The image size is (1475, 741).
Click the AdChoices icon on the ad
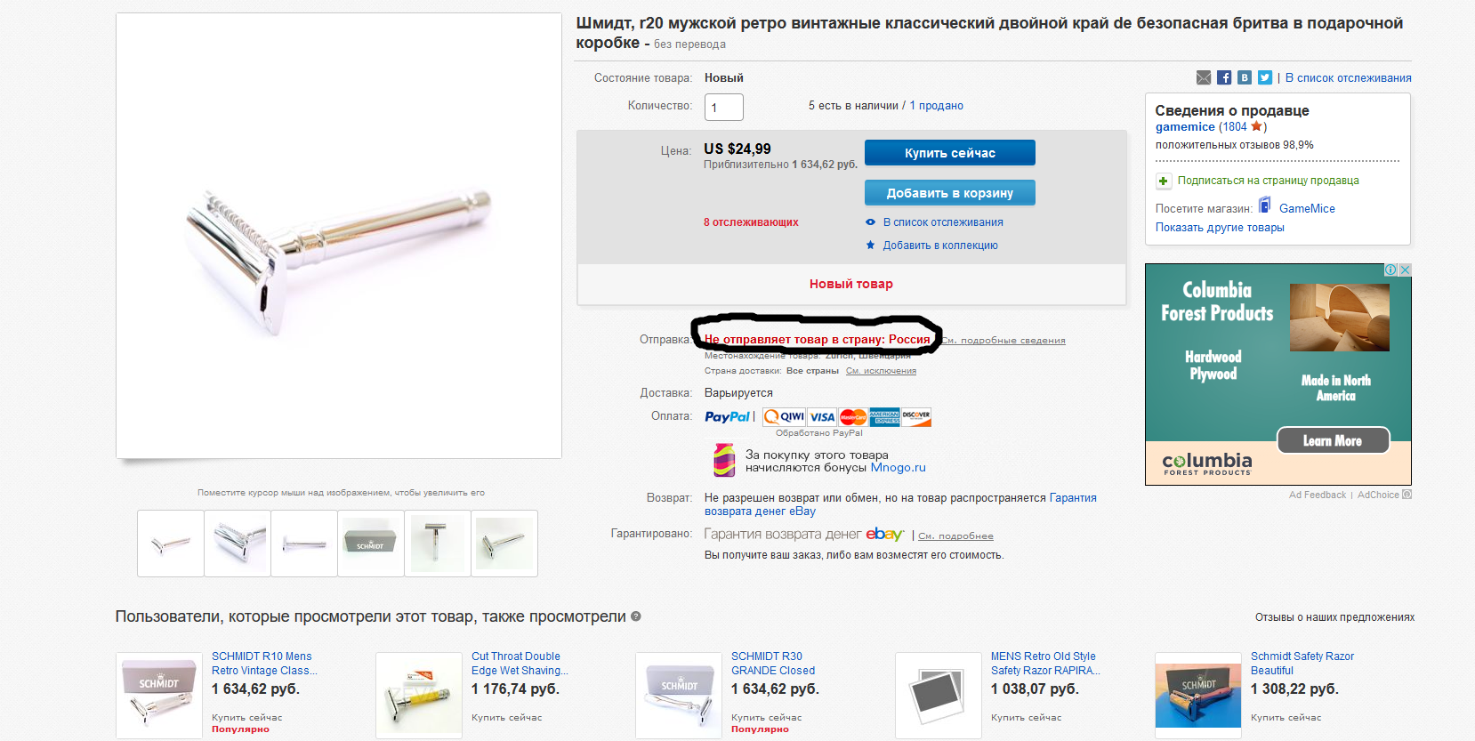1390,270
